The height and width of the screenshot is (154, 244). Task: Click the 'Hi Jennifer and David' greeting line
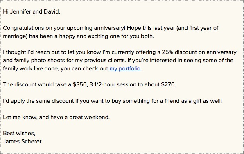32,12
